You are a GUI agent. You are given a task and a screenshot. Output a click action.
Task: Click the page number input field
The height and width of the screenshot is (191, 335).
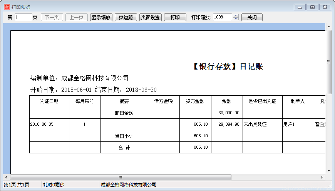coord(23,17)
